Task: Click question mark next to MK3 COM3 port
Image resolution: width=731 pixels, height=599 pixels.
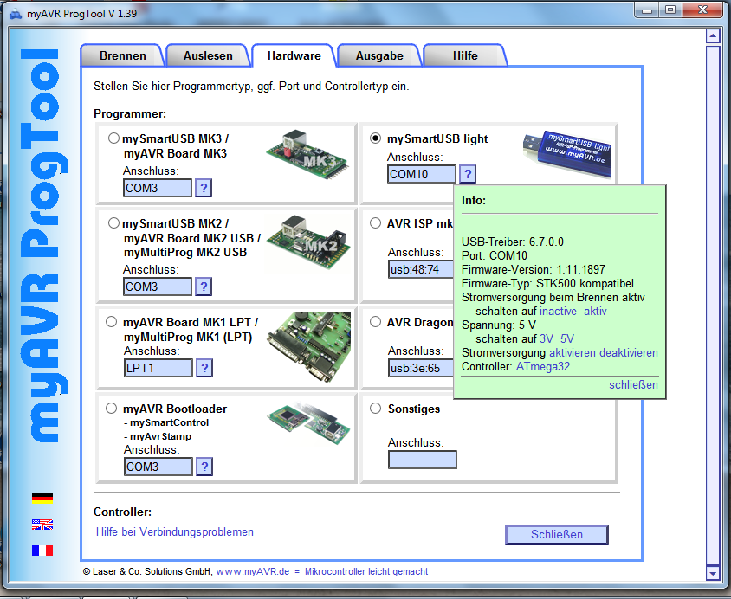Action: (204, 188)
